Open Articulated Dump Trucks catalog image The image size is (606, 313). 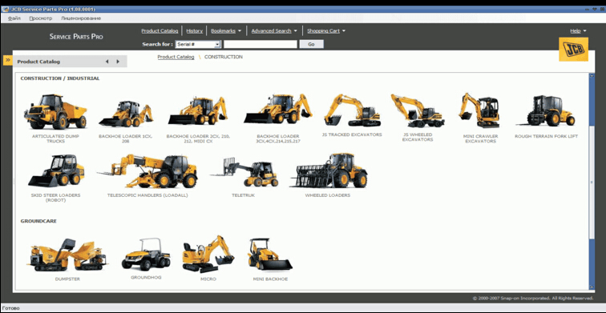(x=55, y=111)
